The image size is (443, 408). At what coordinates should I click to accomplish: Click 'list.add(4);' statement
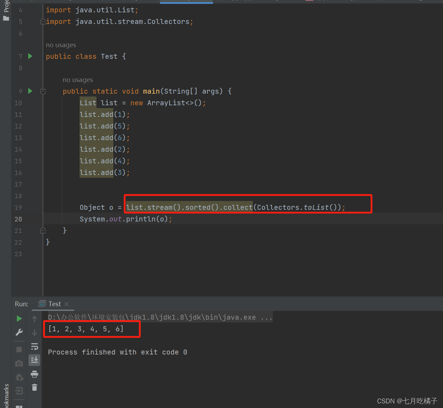(105, 161)
